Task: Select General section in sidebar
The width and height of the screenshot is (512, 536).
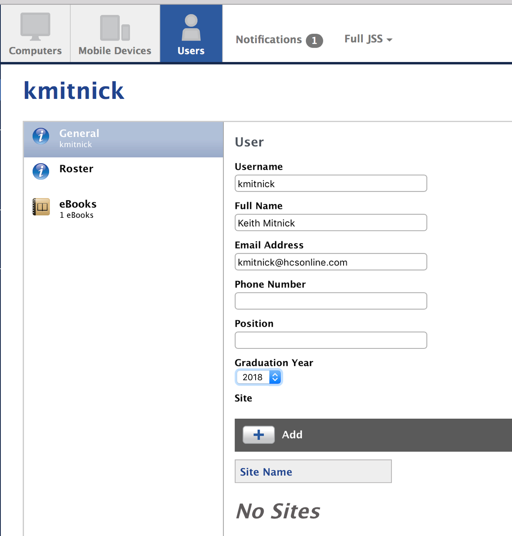Action: pos(124,139)
